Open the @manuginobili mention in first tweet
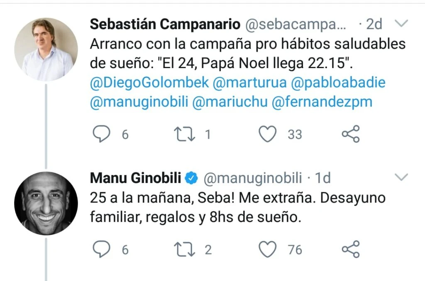The height and width of the screenshot is (281, 425). pos(139,102)
